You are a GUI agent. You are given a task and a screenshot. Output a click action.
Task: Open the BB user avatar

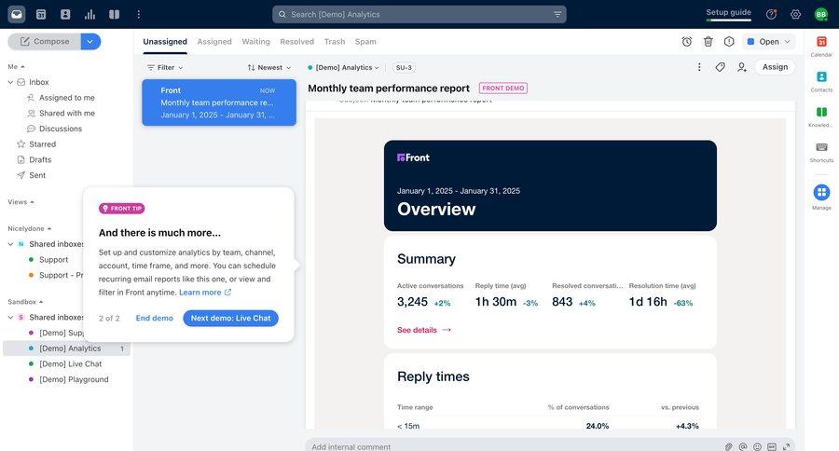820,15
